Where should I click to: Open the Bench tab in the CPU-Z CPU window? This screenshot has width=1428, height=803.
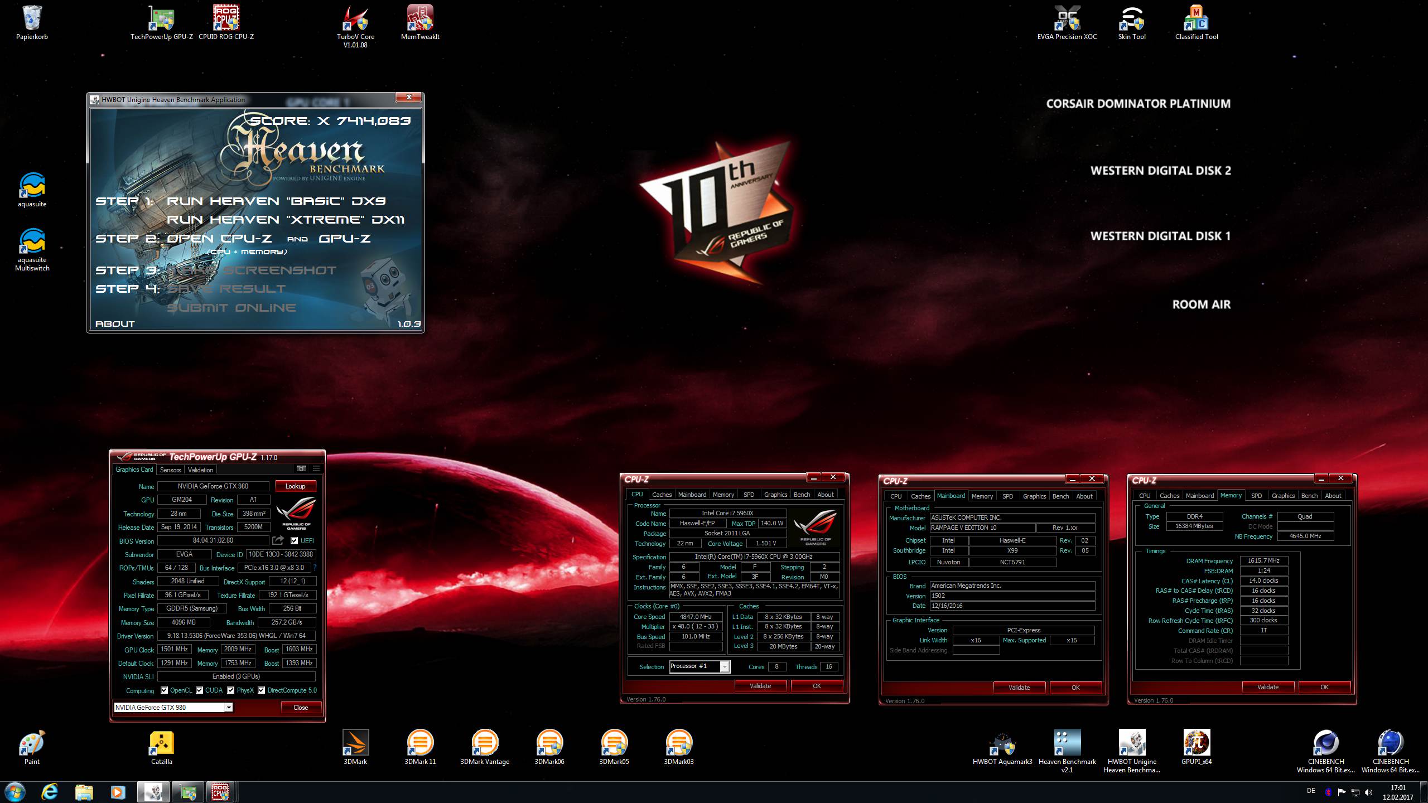coord(802,495)
